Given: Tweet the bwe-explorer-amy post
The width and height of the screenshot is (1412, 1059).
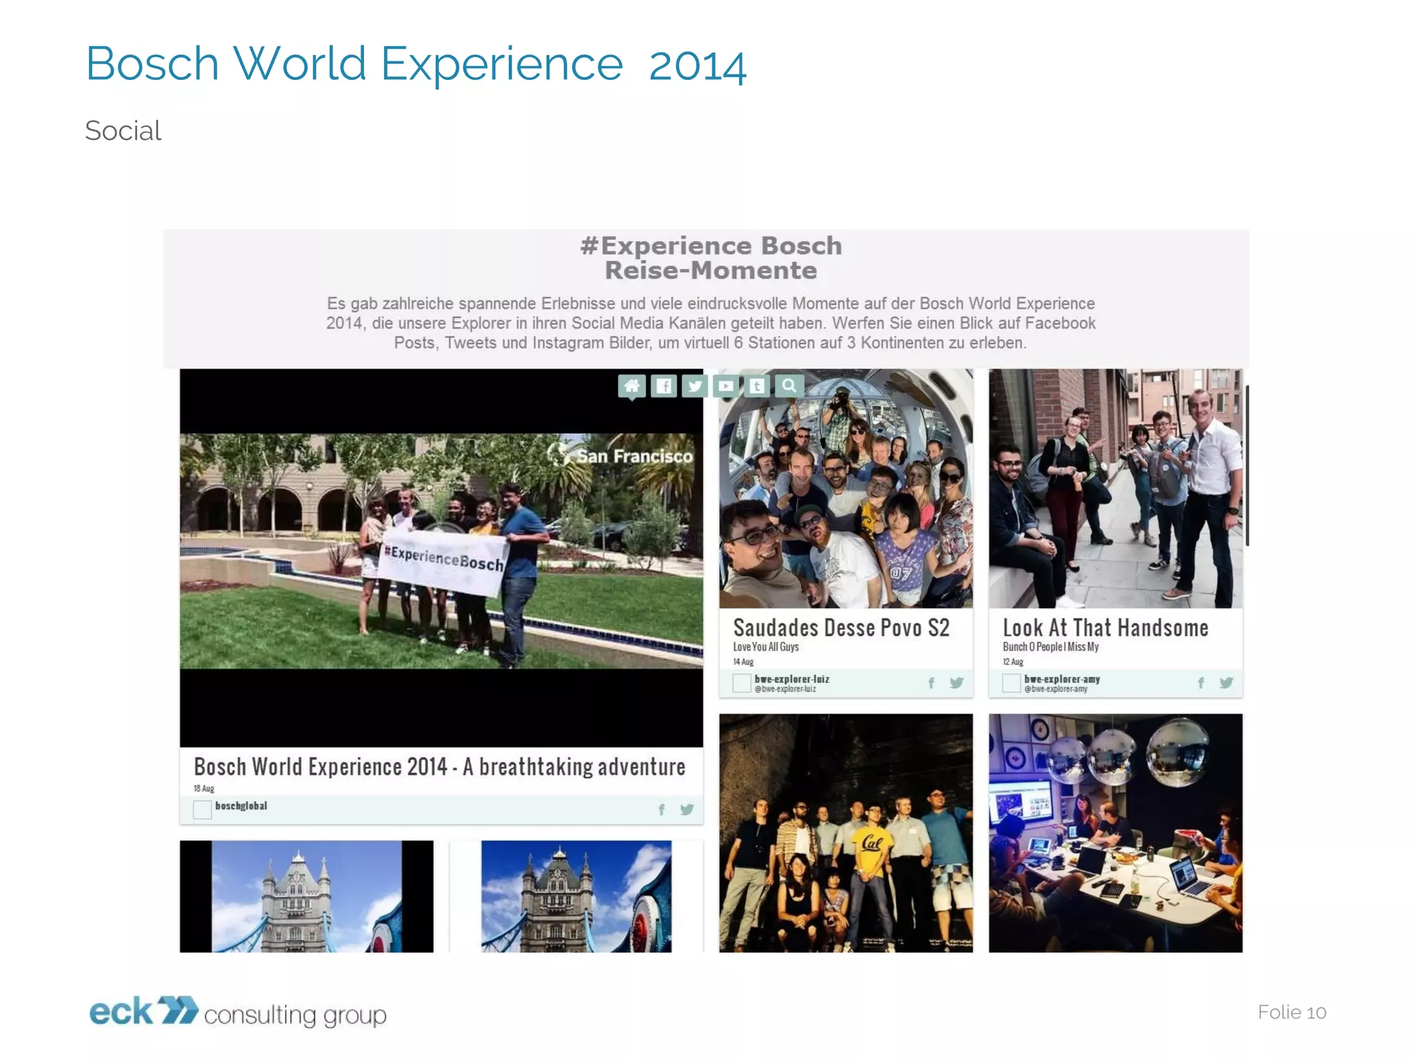Looking at the screenshot, I should (1226, 683).
